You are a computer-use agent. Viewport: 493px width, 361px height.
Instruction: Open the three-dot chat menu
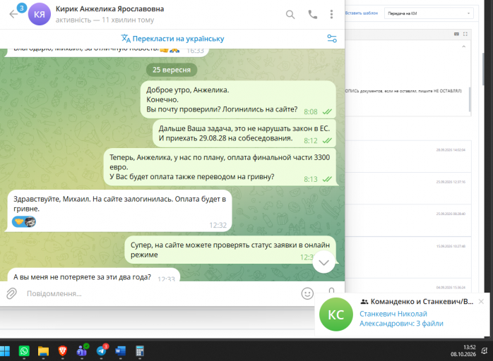pyautogui.click(x=331, y=14)
